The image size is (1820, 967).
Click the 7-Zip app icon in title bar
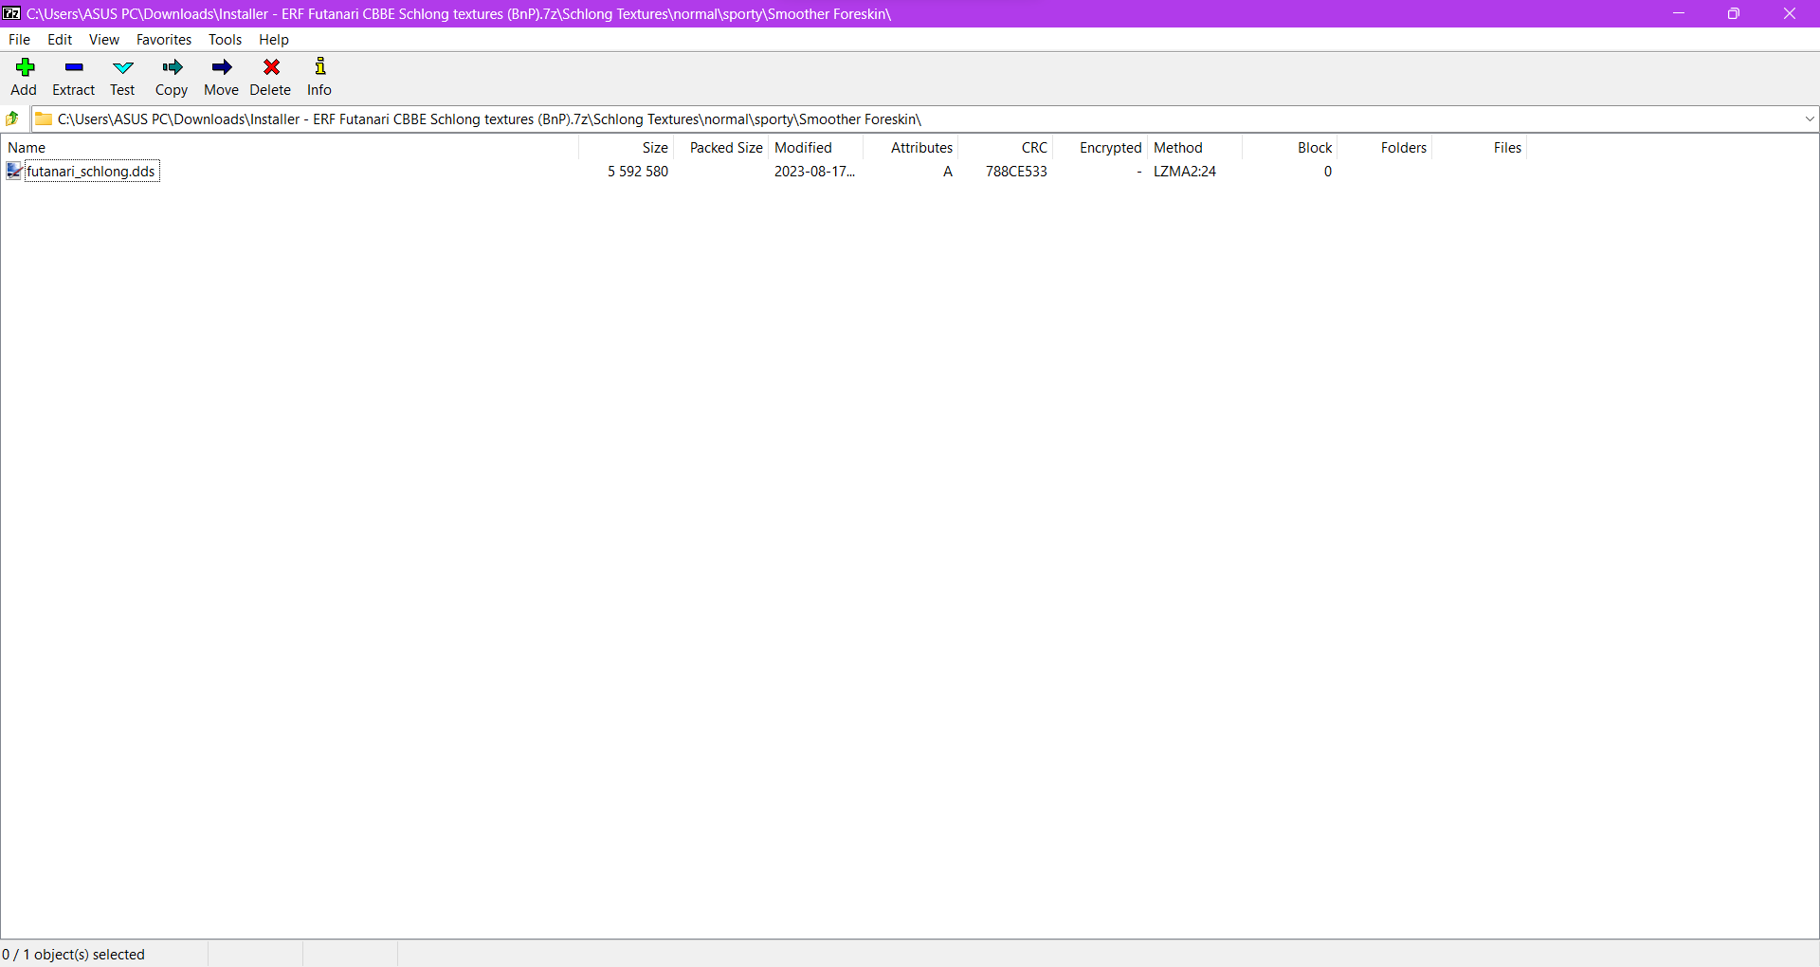11,13
